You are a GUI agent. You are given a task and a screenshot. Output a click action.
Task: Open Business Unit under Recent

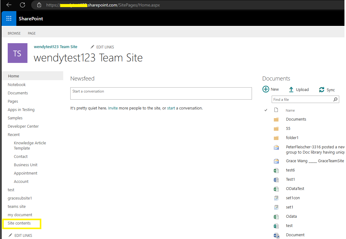click(26, 165)
